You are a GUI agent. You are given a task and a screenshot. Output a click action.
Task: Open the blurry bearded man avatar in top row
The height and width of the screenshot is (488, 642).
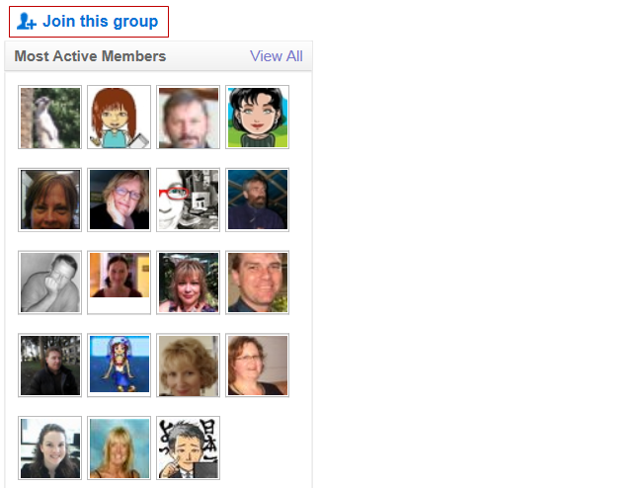(189, 118)
